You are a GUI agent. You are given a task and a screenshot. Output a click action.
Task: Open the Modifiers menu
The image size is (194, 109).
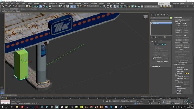tap(36, 3)
